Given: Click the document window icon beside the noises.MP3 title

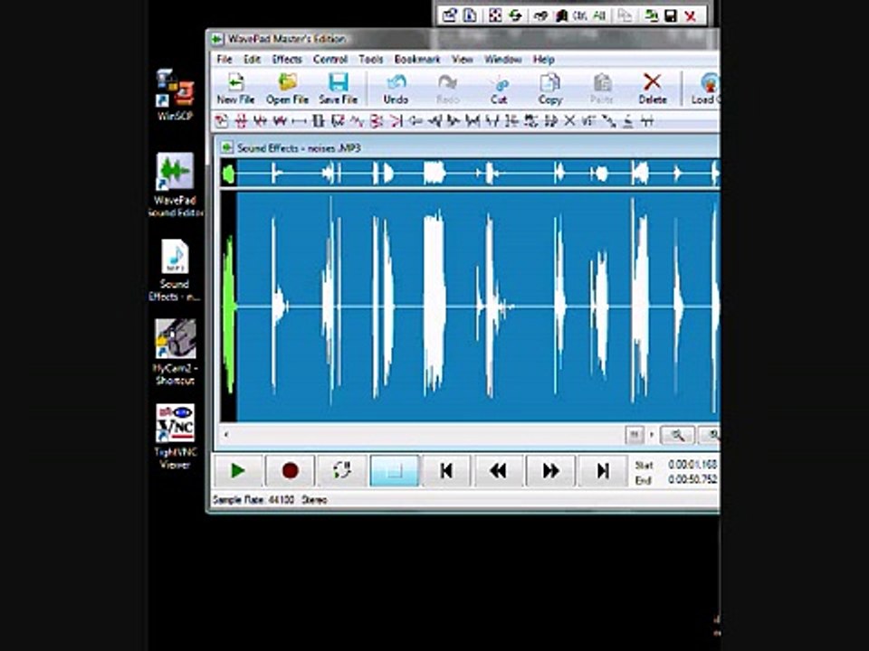Looking at the screenshot, I should coord(226,147).
